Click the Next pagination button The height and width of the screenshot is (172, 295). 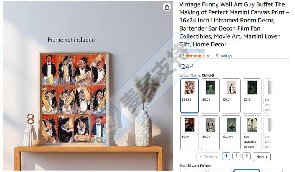click(261, 157)
